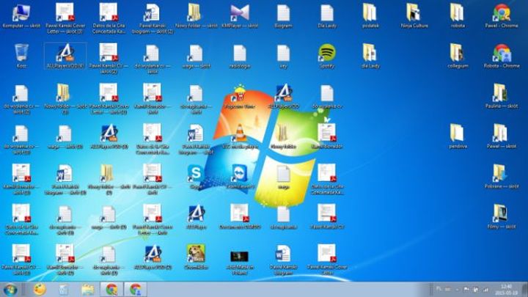Open the network signal tray icon

485,290
